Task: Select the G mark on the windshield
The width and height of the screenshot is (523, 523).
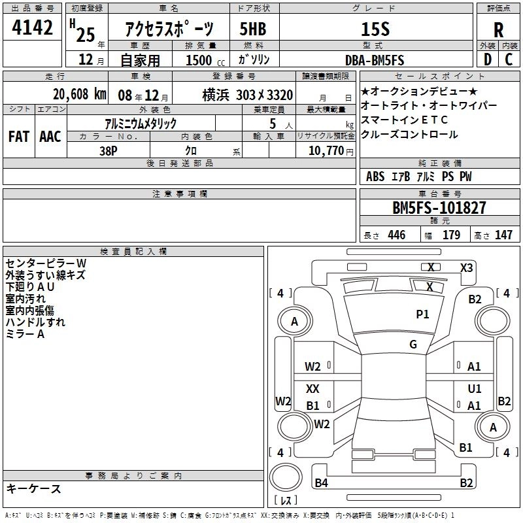Action: pyautogui.click(x=413, y=345)
